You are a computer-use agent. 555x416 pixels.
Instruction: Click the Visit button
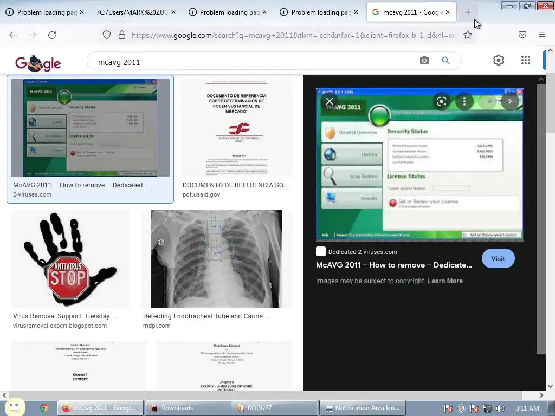(x=498, y=258)
